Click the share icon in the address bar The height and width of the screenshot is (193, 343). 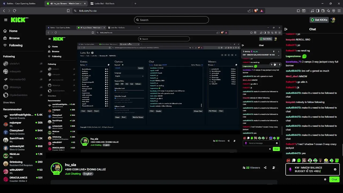coord(249,11)
